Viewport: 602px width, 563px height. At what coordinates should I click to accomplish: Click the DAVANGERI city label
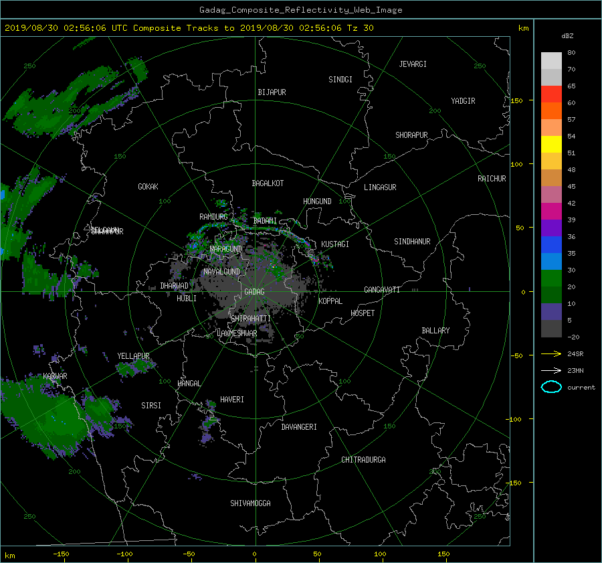299,427
